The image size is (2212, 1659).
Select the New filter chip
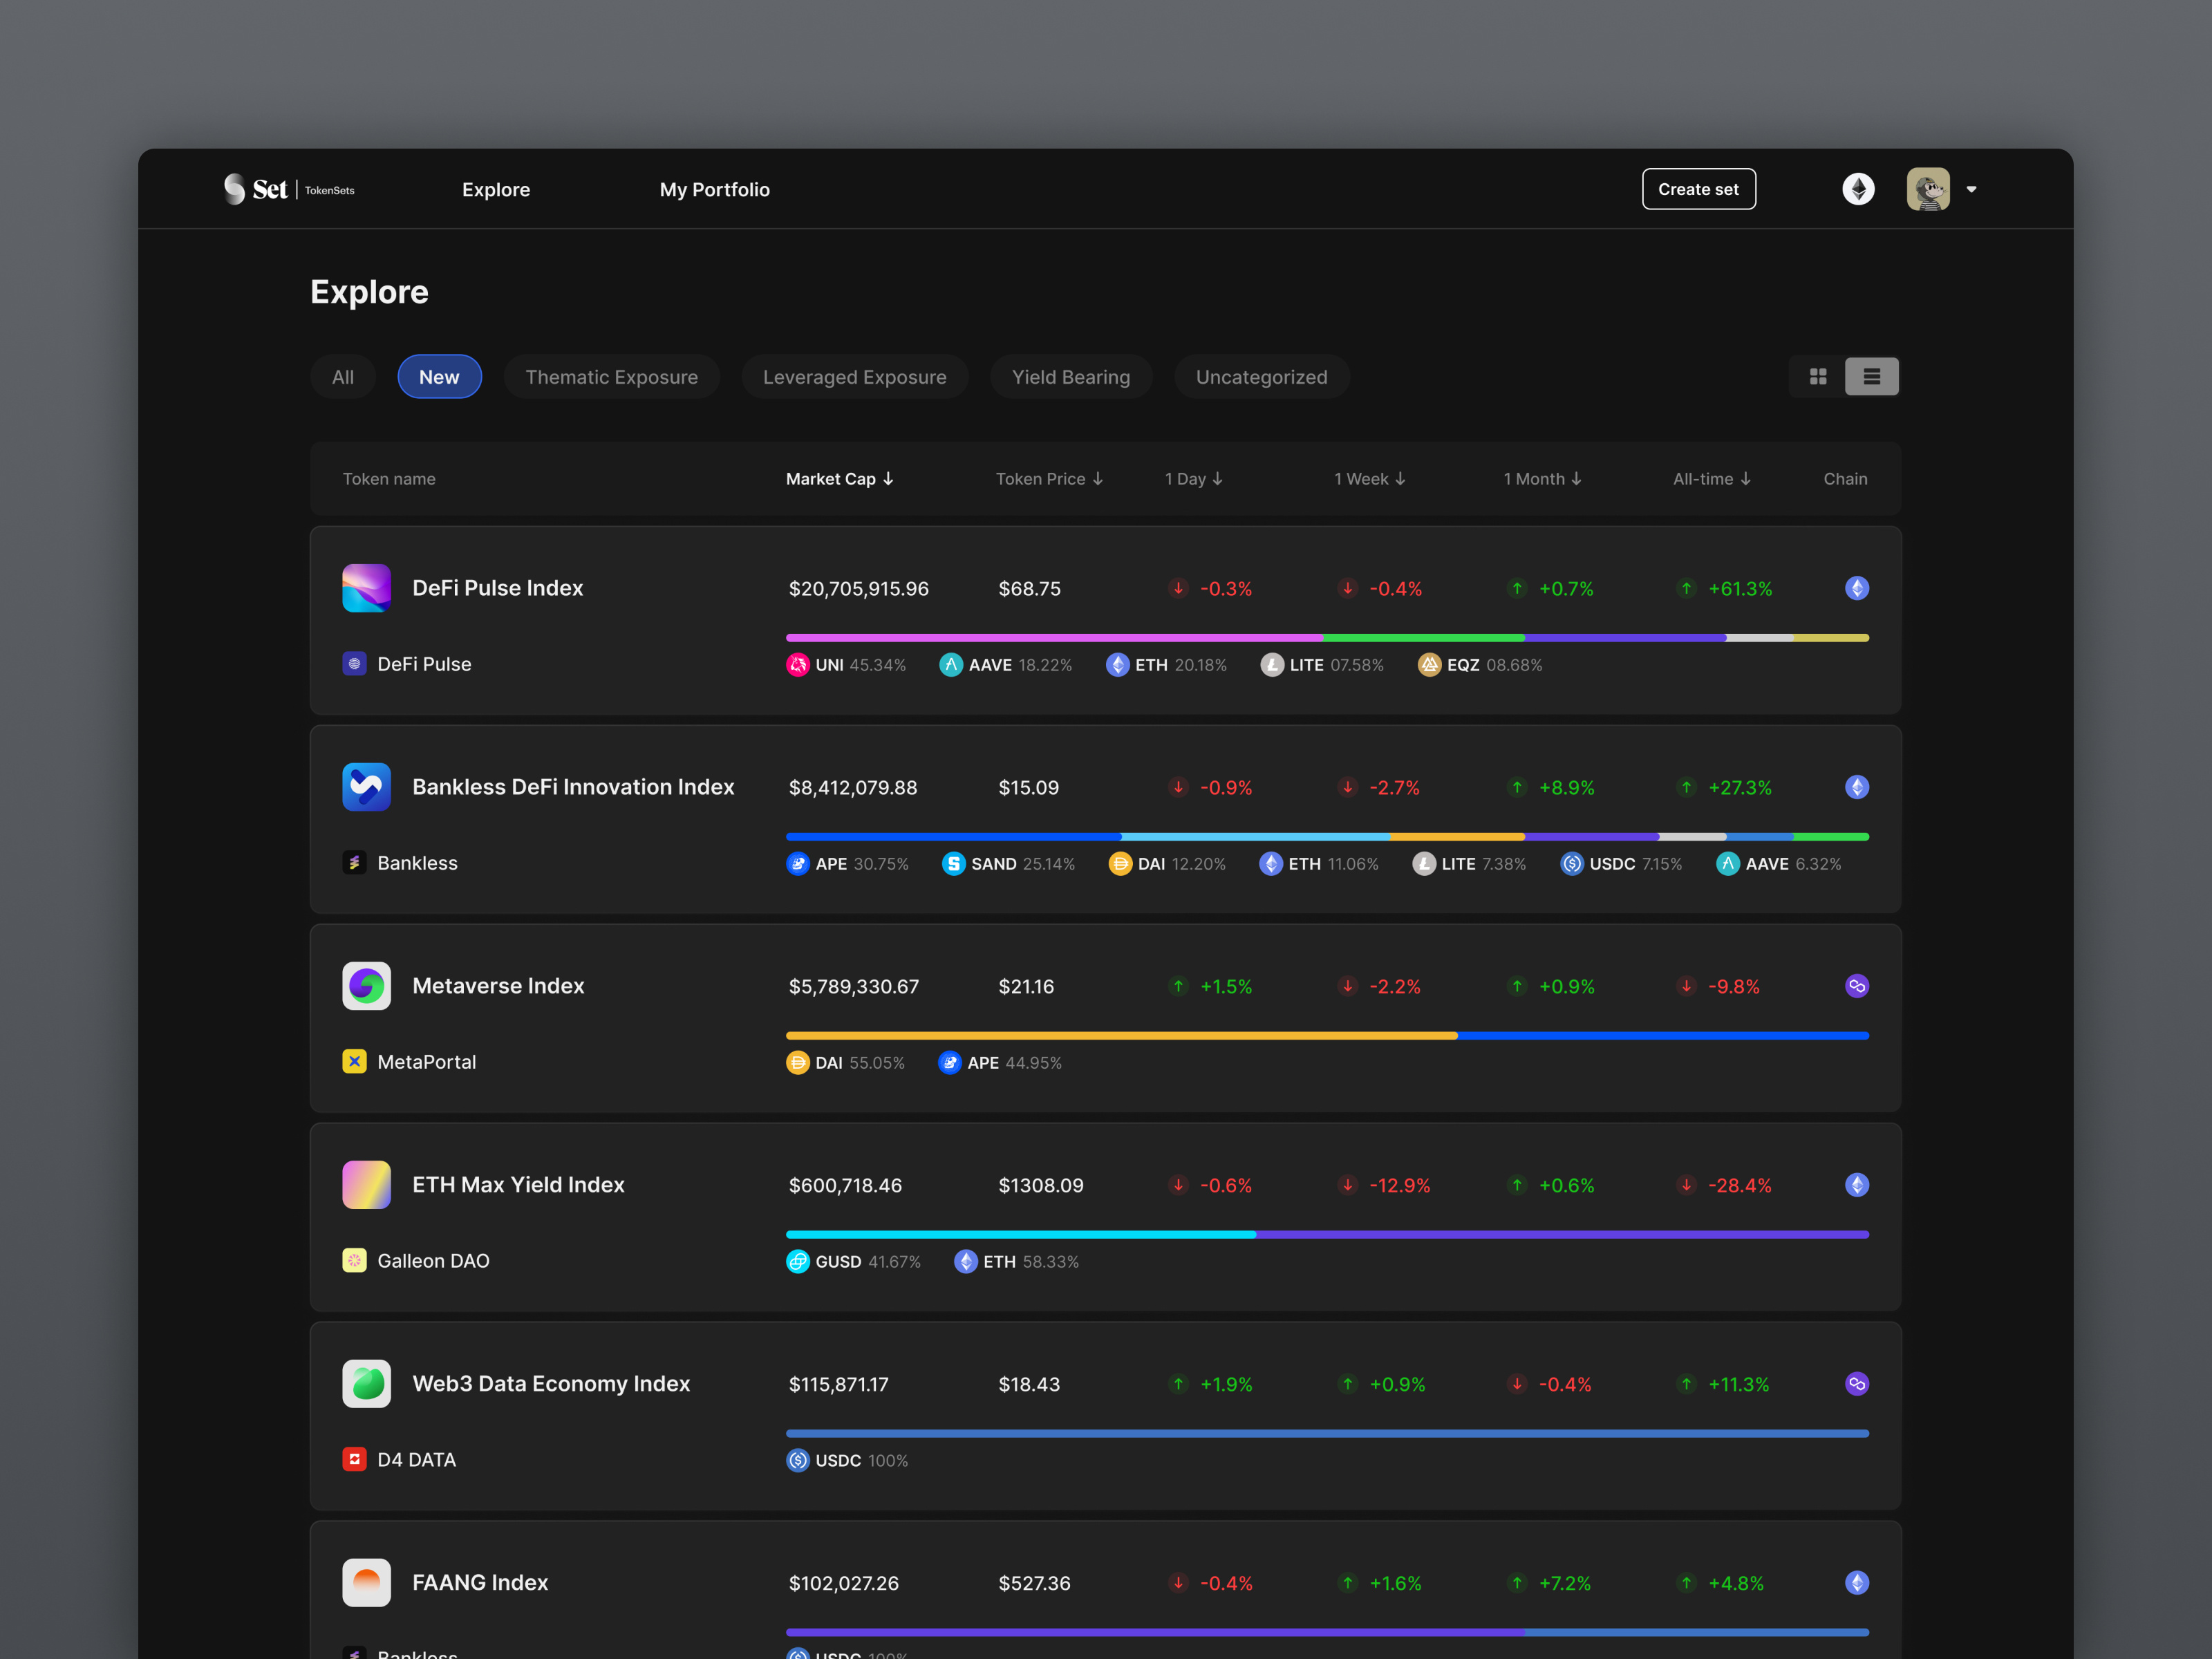click(x=440, y=377)
